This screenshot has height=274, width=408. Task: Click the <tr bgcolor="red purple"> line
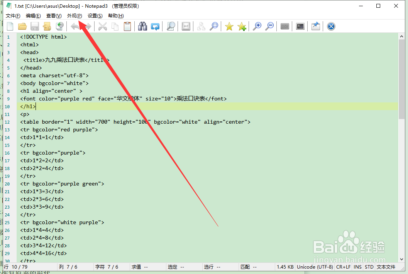pos(59,130)
